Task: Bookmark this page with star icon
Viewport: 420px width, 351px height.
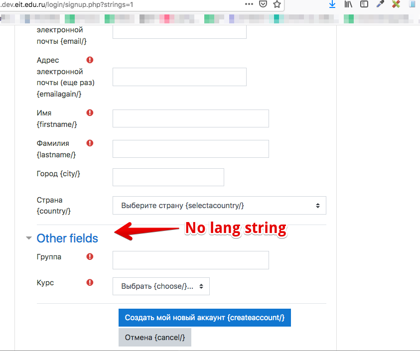Action: pos(277,4)
